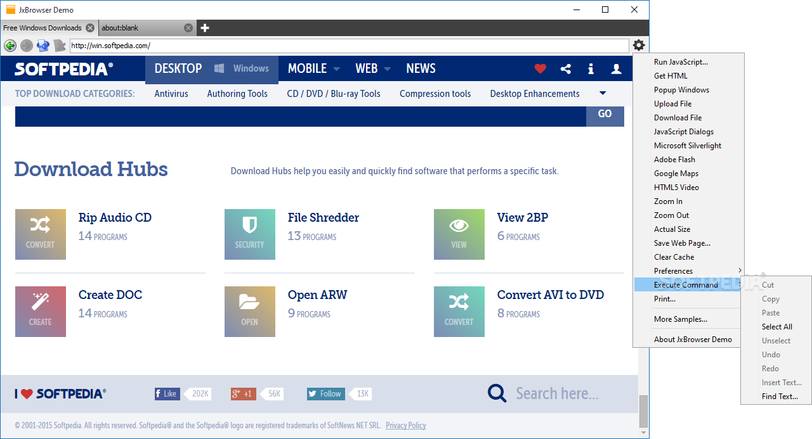
Task: Click the user account icon
Action: tap(616, 69)
